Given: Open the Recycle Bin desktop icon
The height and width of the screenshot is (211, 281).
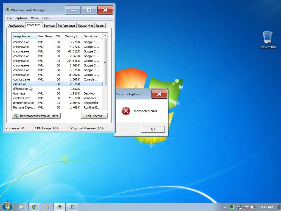Looking at the screenshot, I should point(267,40).
